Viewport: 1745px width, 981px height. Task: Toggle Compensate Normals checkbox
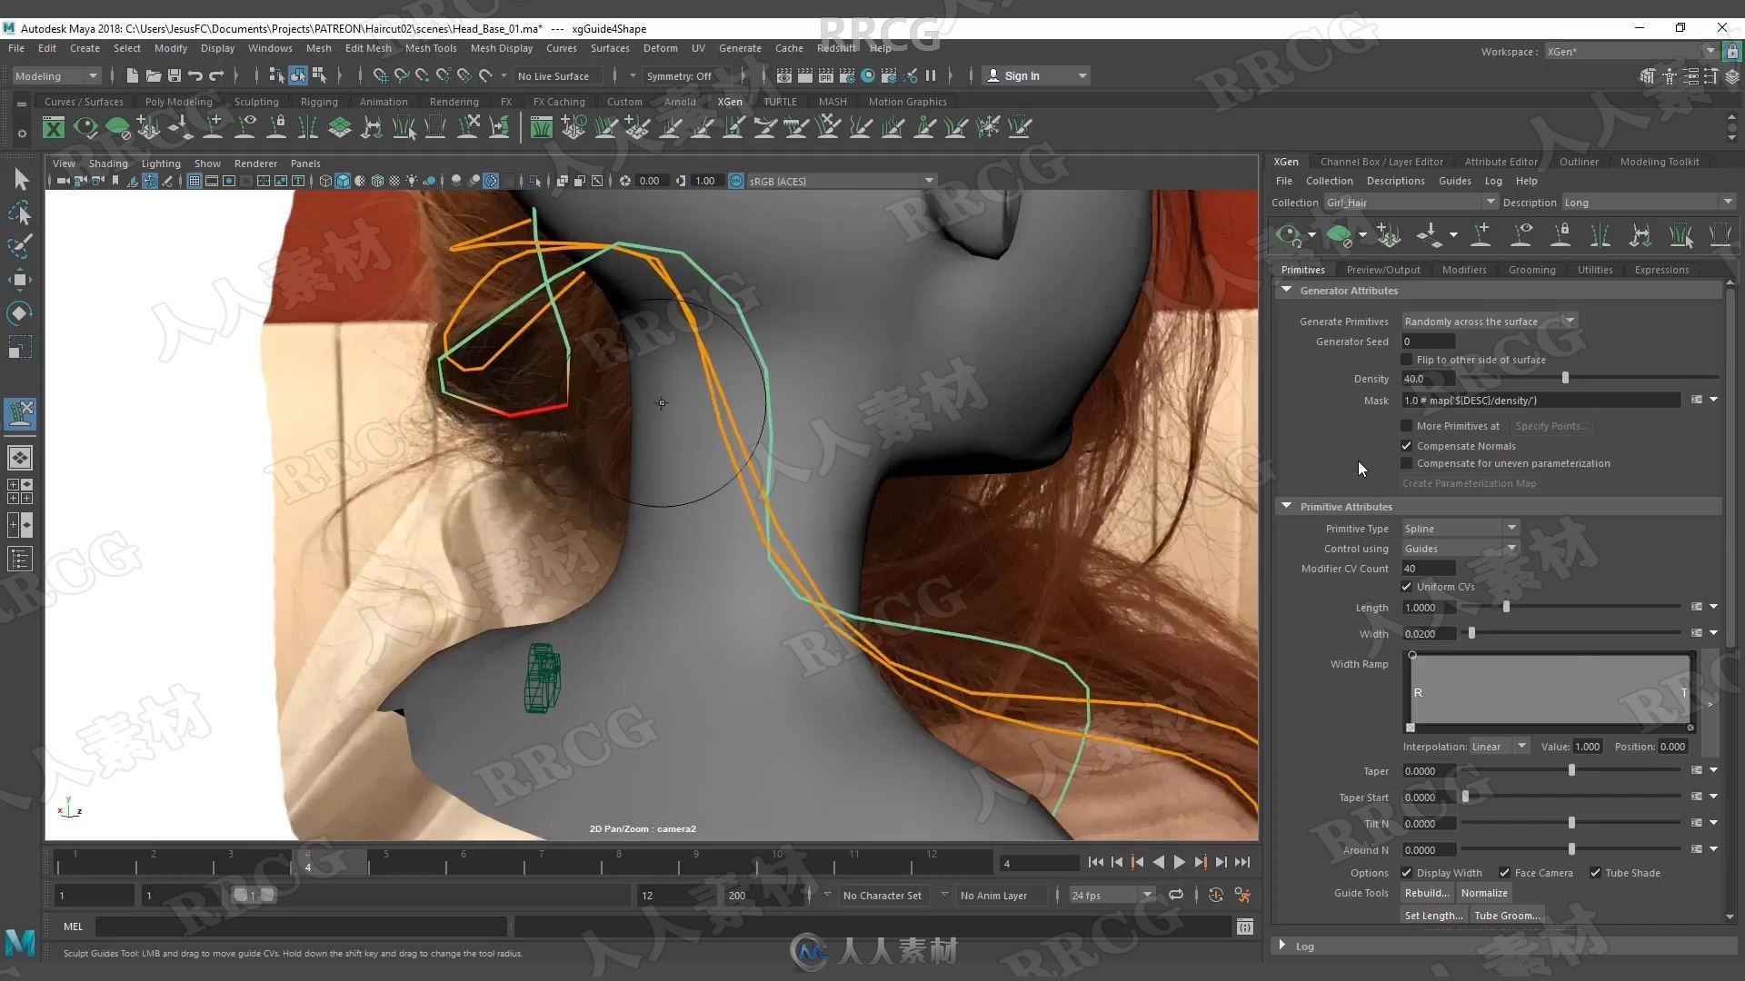[x=1407, y=444]
